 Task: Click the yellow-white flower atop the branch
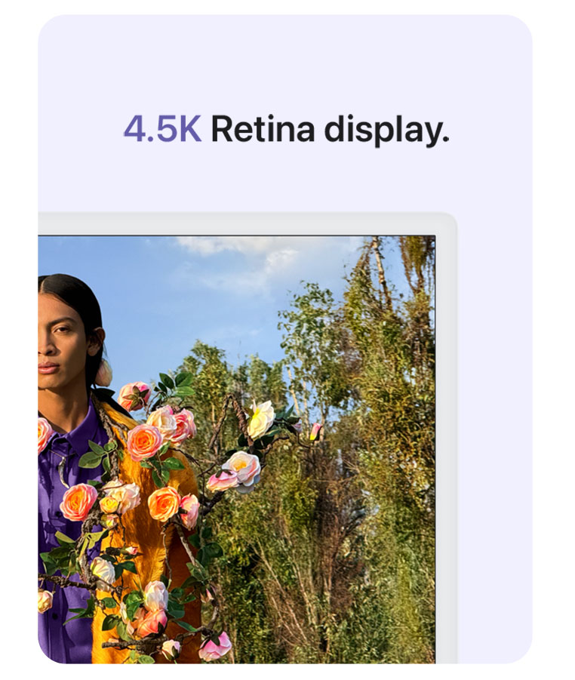(260, 419)
